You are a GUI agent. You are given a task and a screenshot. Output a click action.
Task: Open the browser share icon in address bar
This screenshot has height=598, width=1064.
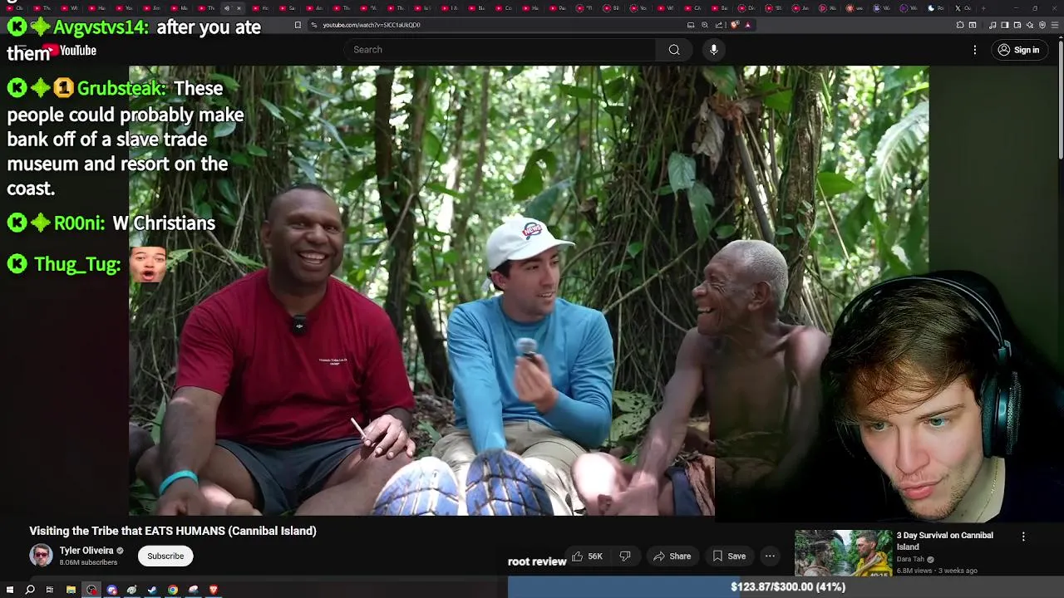point(719,25)
